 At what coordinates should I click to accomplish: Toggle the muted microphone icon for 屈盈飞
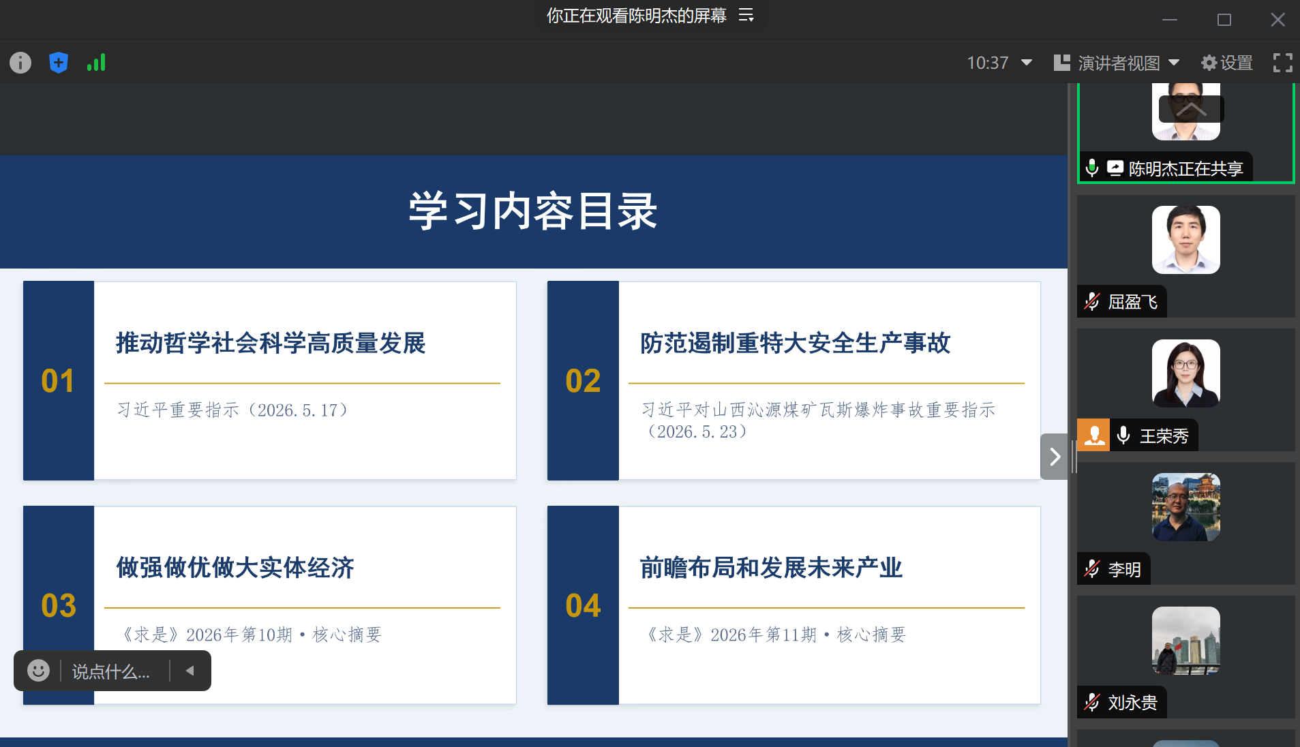[1092, 301]
